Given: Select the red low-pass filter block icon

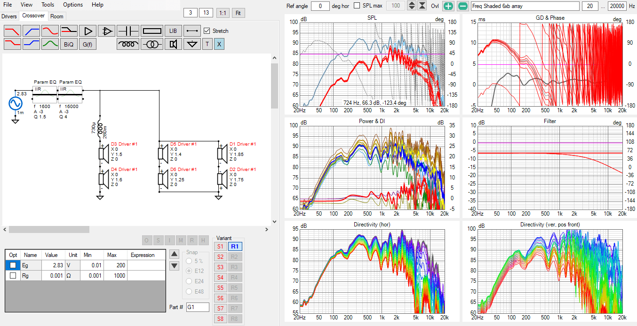Looking at the screenshot, I should (x=12, y=31).
